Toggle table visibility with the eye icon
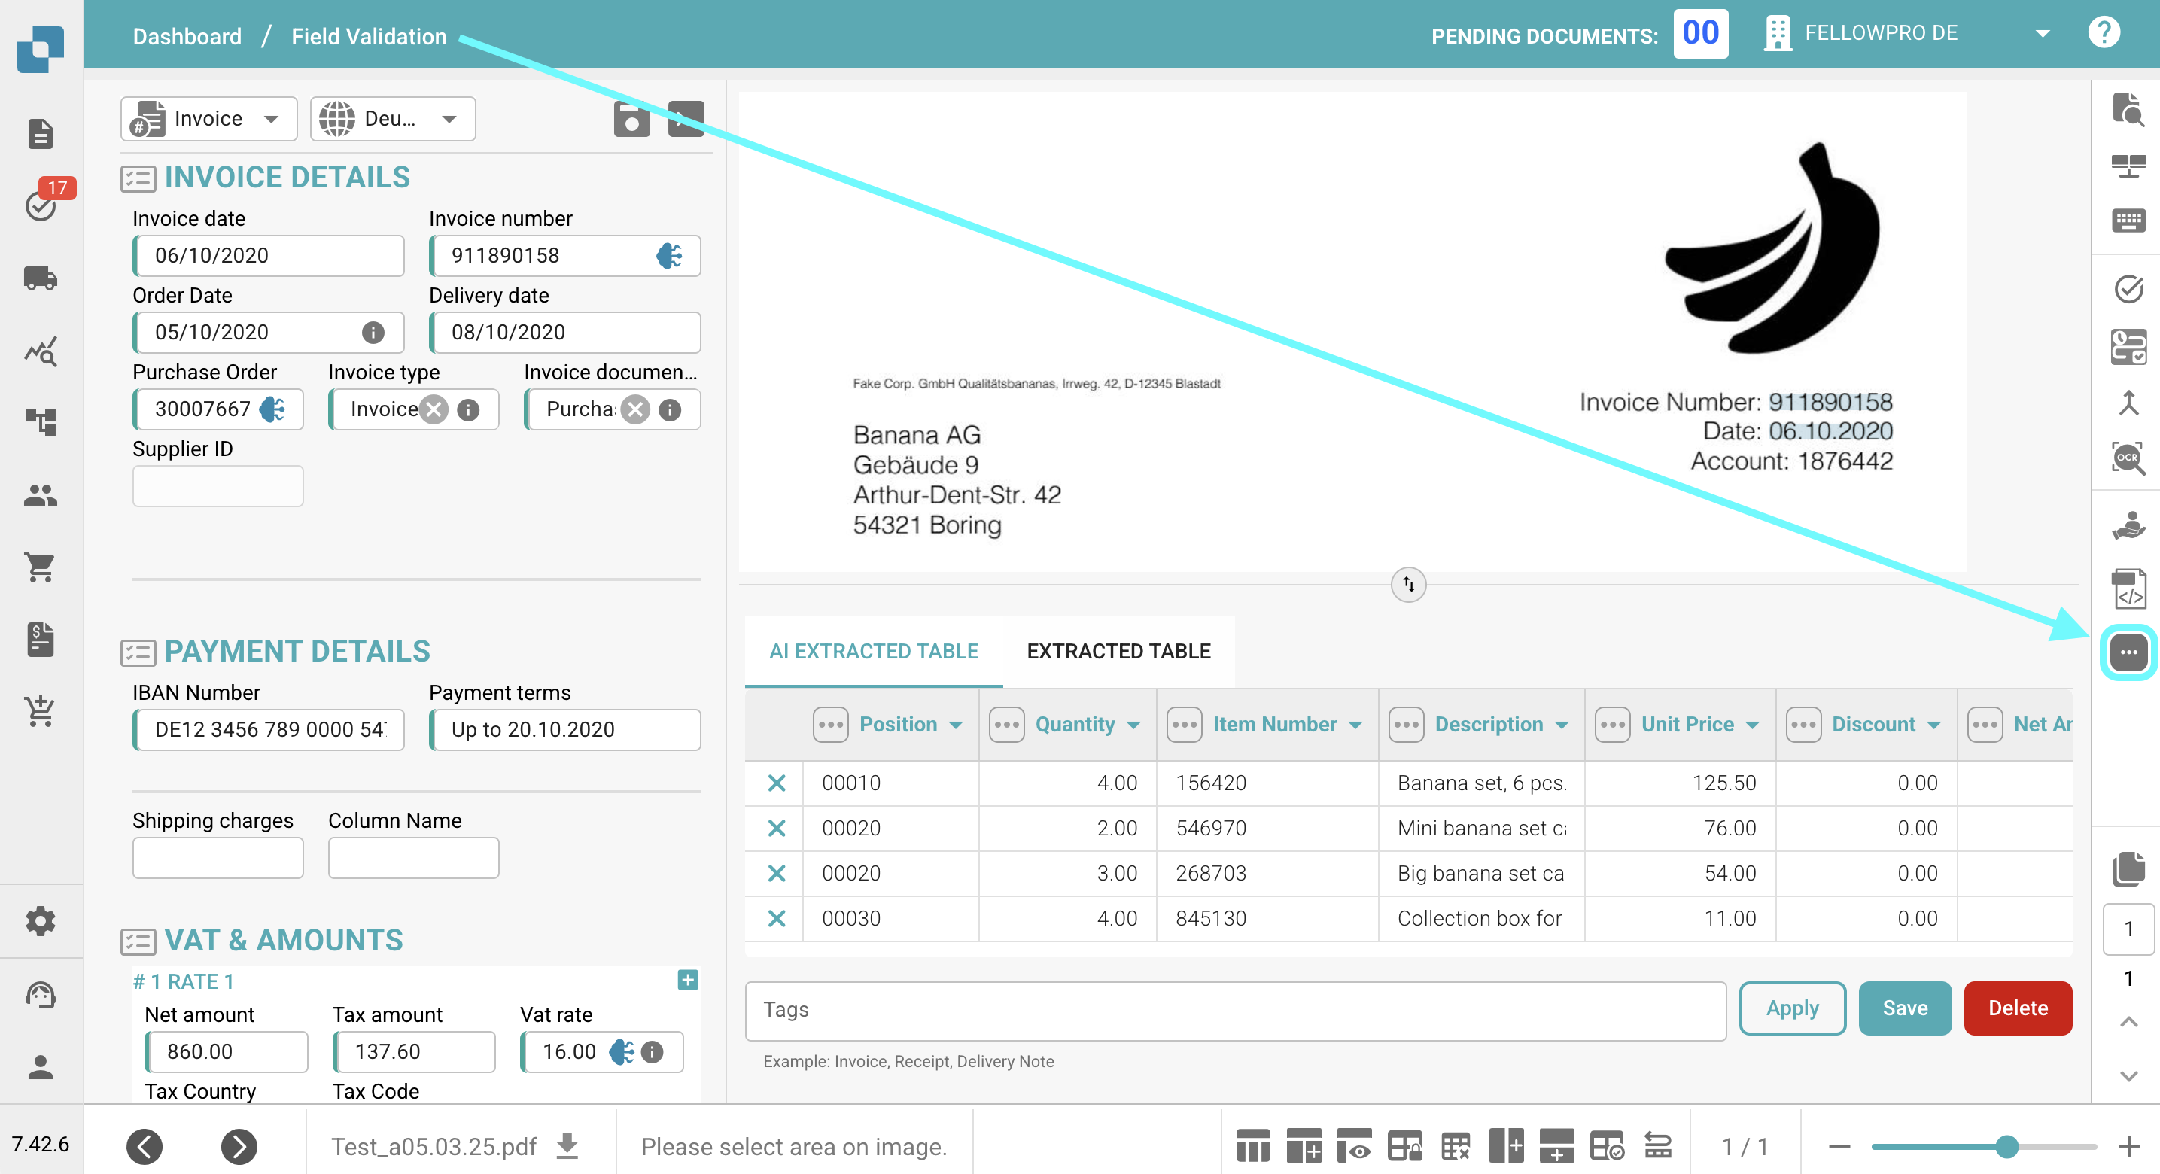The image size is (2160, 1174). pyautogui.click(x=1354, y=1145)
